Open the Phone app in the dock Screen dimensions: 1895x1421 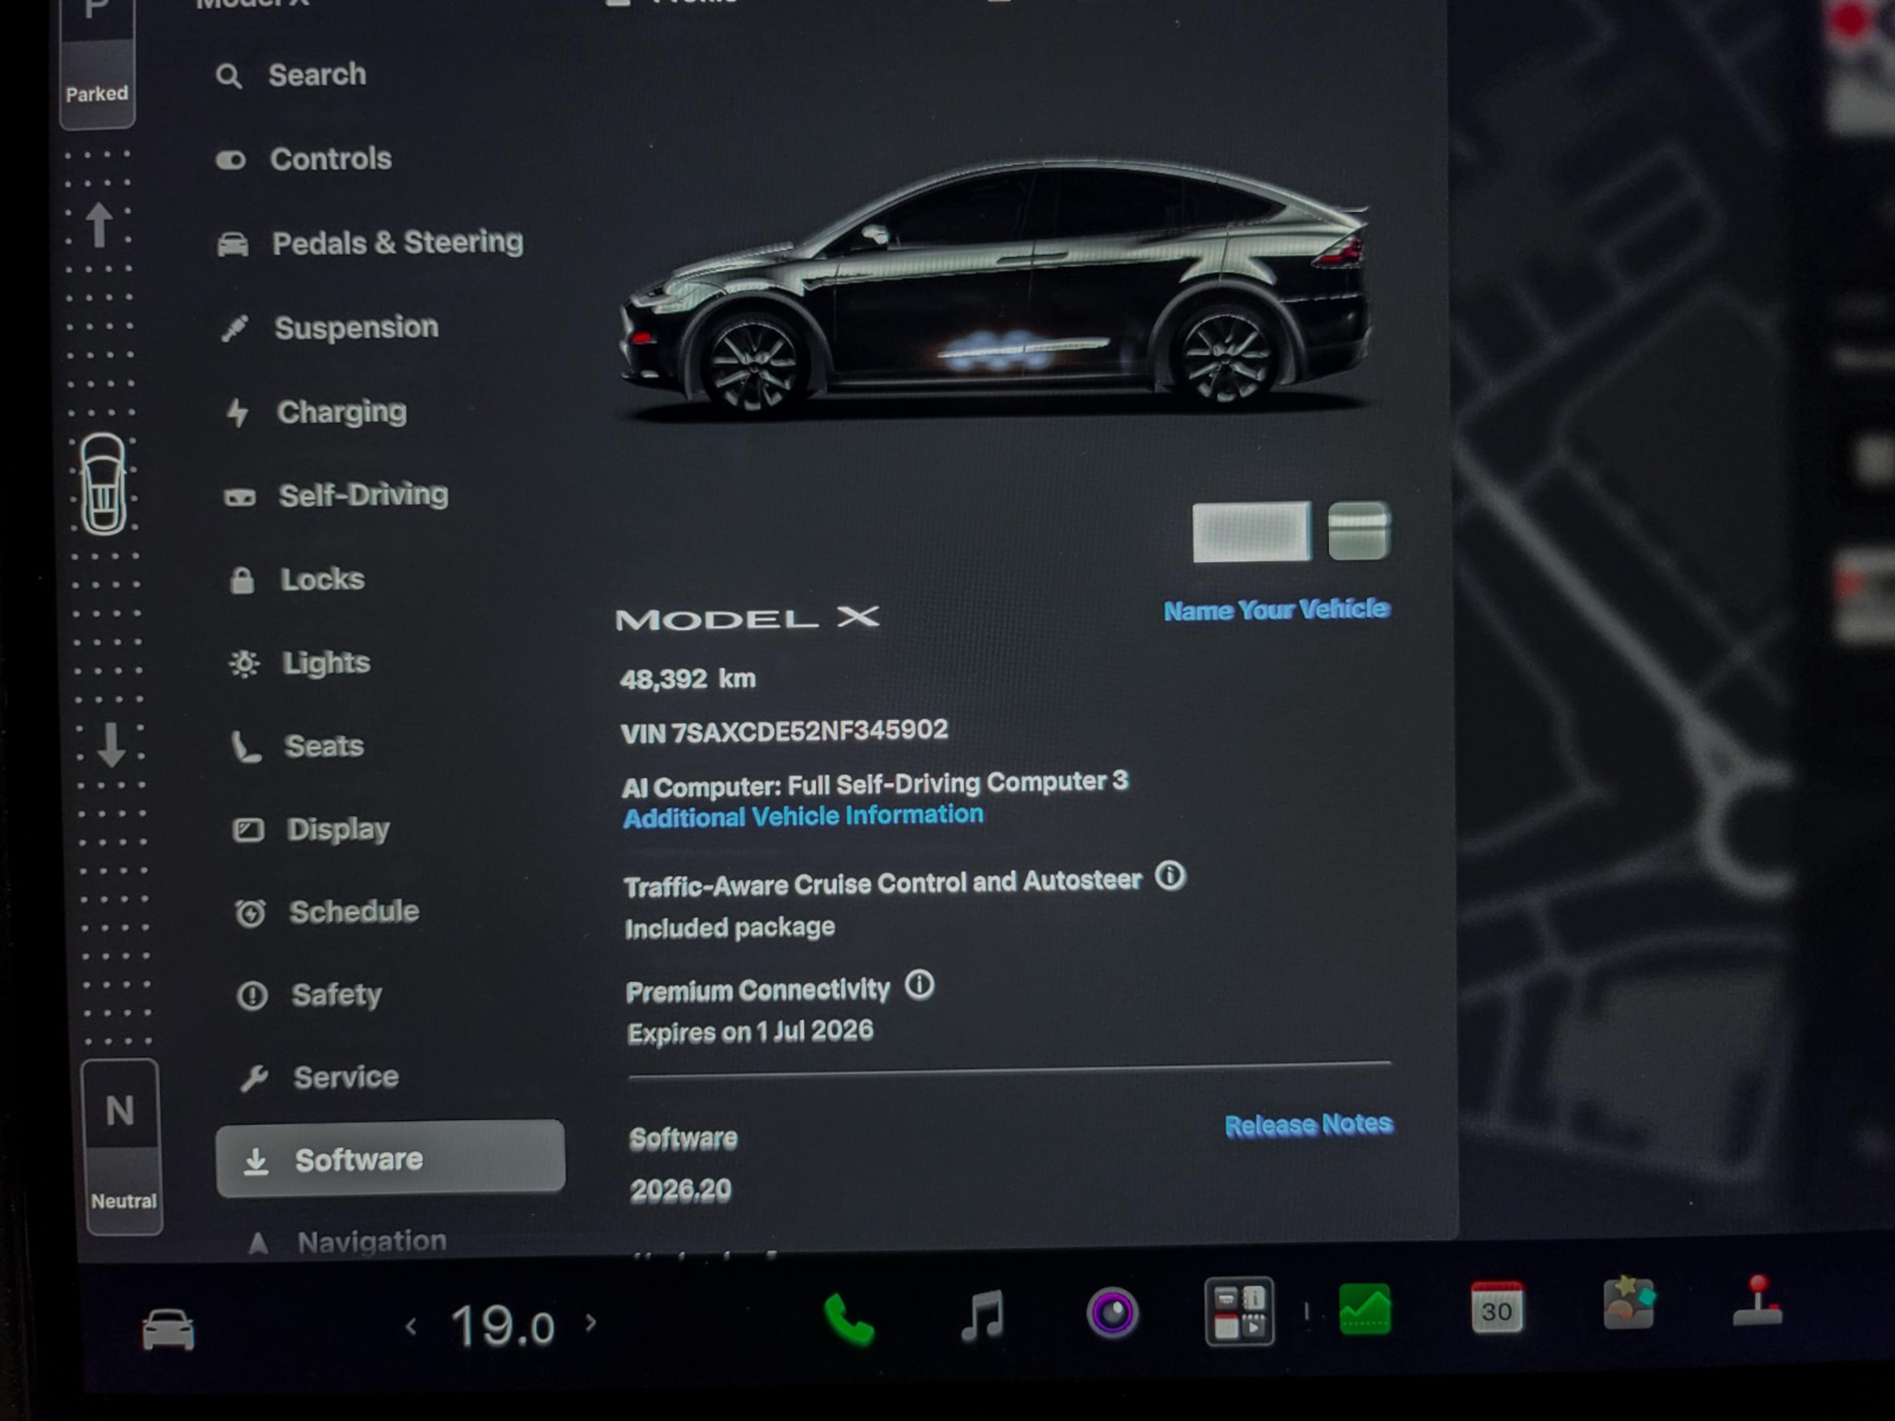point(848,1318)
